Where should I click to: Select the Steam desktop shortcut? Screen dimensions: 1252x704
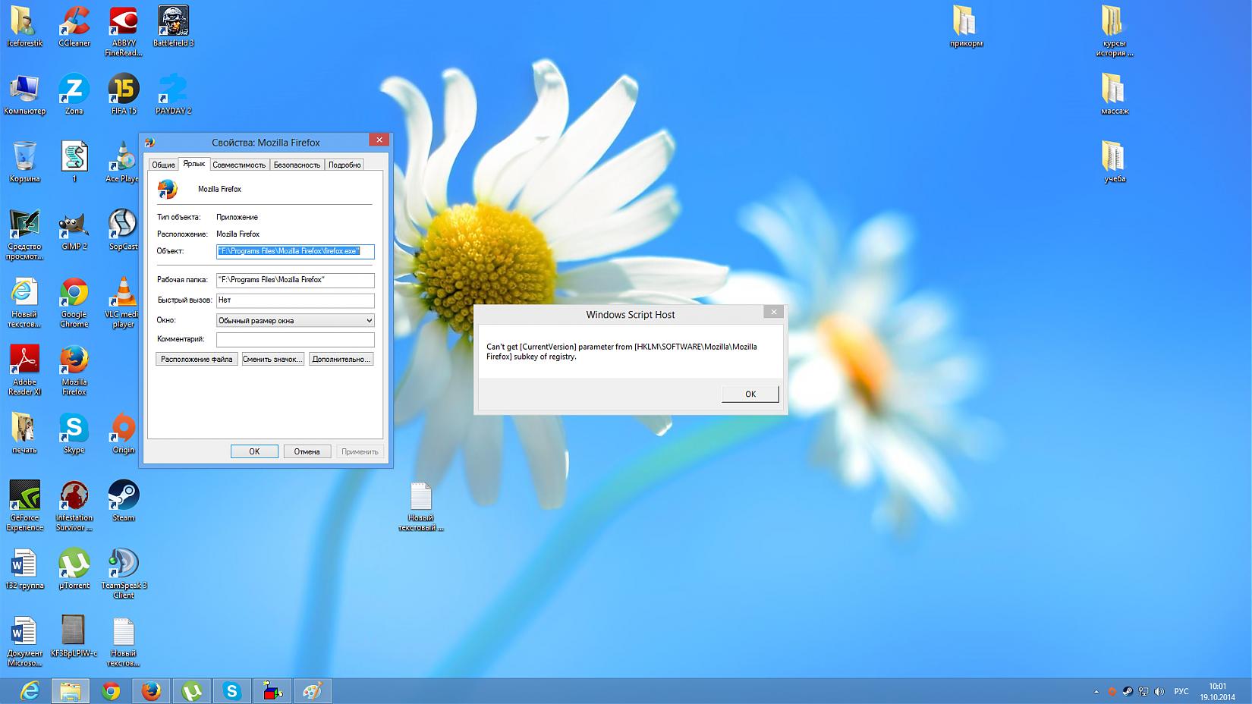tap(123, 501)
